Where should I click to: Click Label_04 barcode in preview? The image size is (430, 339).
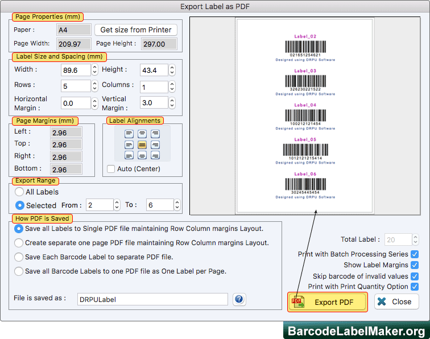[x=305, y=115]
